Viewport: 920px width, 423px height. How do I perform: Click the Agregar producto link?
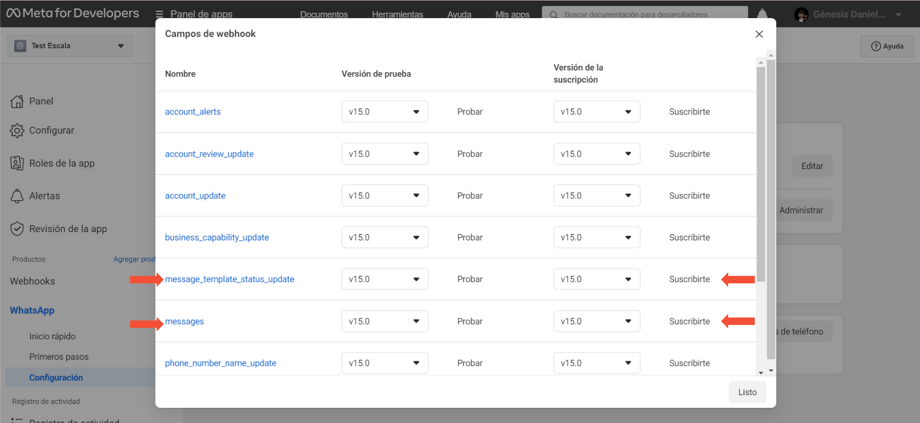(134, 259)
